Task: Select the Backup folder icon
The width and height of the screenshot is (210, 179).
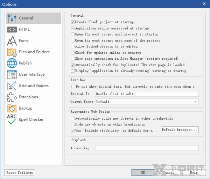Action: click(12, 108)
